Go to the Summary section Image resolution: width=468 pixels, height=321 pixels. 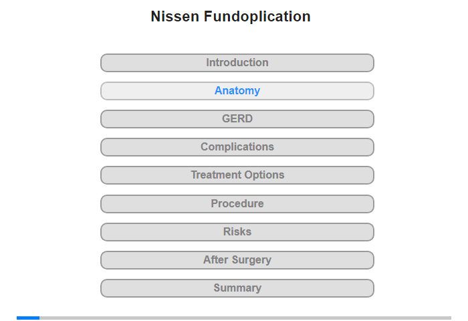coord(237,288)
